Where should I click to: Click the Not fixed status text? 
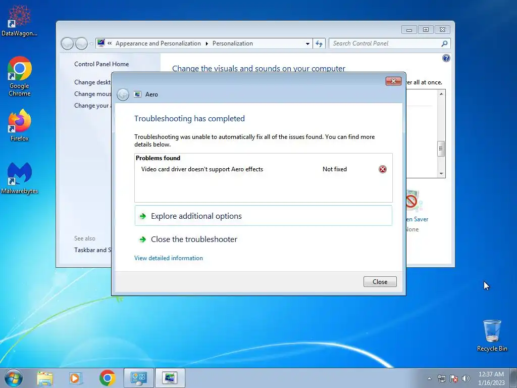(334, 169)
